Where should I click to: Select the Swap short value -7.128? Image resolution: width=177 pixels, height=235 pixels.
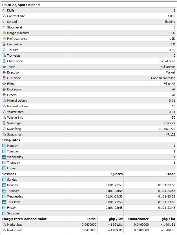(171, 134)
